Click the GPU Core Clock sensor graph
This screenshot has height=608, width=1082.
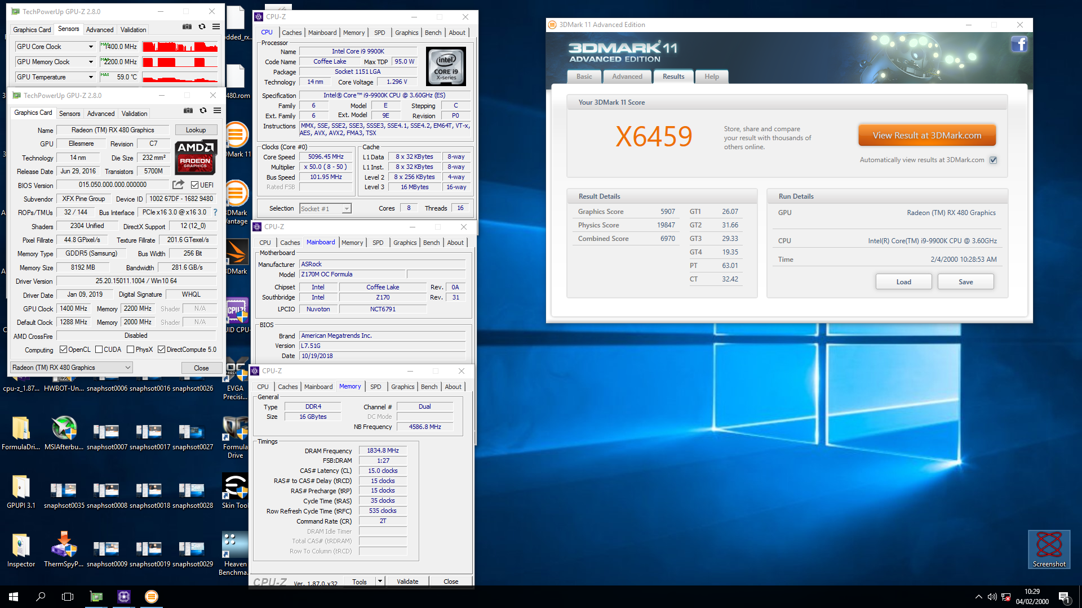[x=180, y=47]
